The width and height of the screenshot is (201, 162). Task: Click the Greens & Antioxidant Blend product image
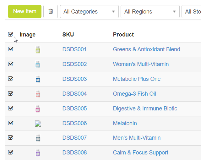[38, 49]
